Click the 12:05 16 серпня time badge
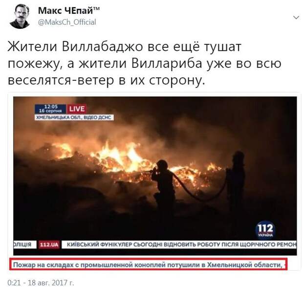303x287 pixels. (50, 109)
